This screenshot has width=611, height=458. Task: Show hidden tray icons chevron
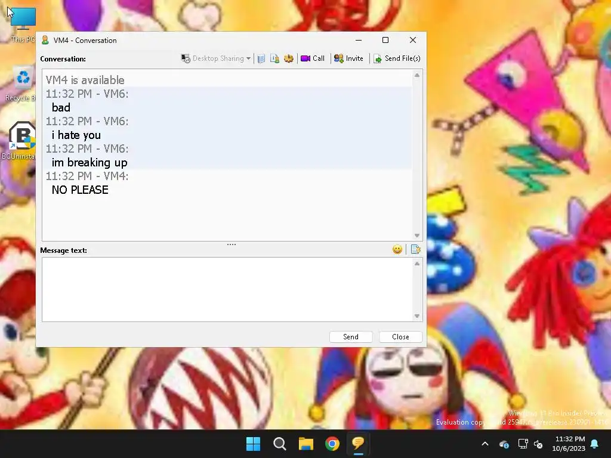[x=485, y=444]
